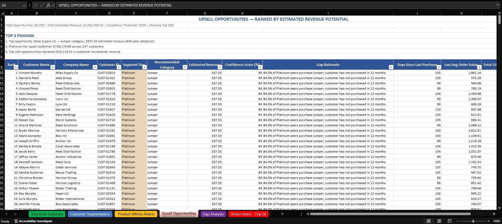502x224 pixels.
Task: Select column D header
Action: (x=109, y=13)
